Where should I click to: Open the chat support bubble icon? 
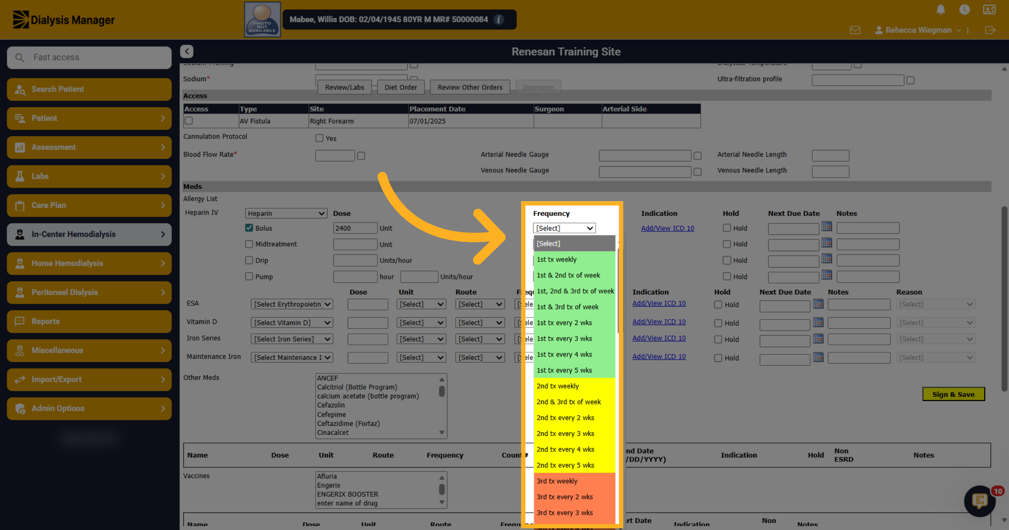pyautogui.click(x=980, y=501)
